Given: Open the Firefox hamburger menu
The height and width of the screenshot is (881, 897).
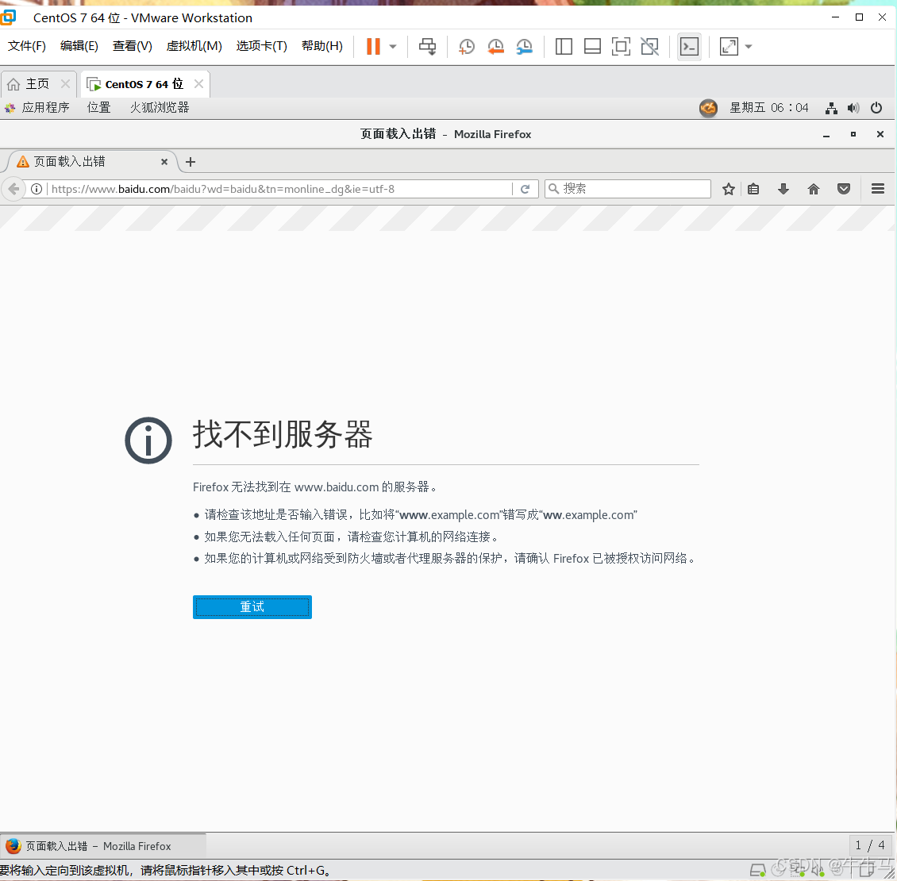Looking at the screenshot, I should tap(878, 189).
